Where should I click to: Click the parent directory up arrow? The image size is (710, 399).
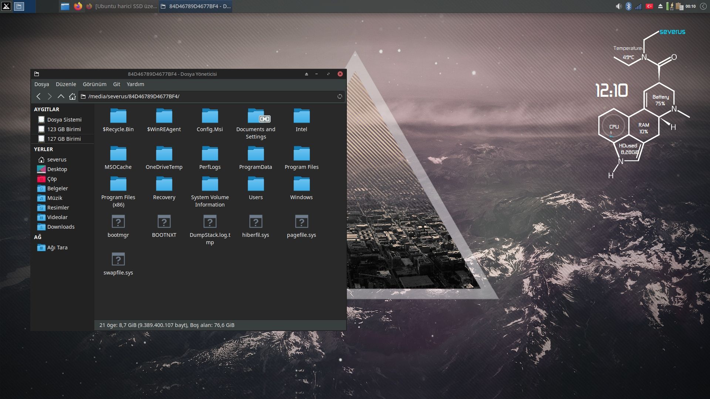(61, 96)
